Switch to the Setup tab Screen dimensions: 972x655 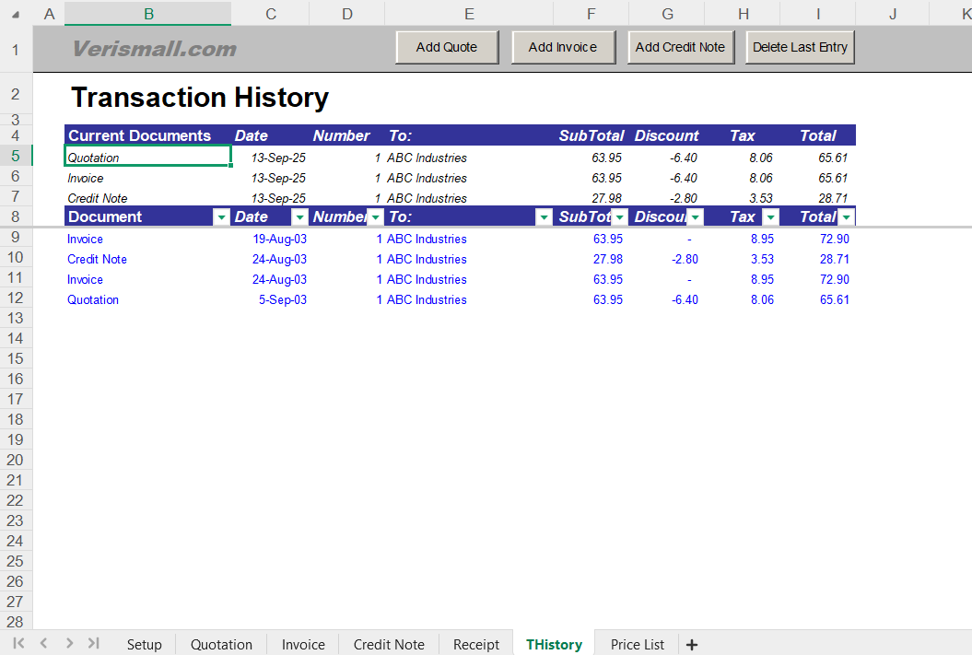(x=144, y=644)
